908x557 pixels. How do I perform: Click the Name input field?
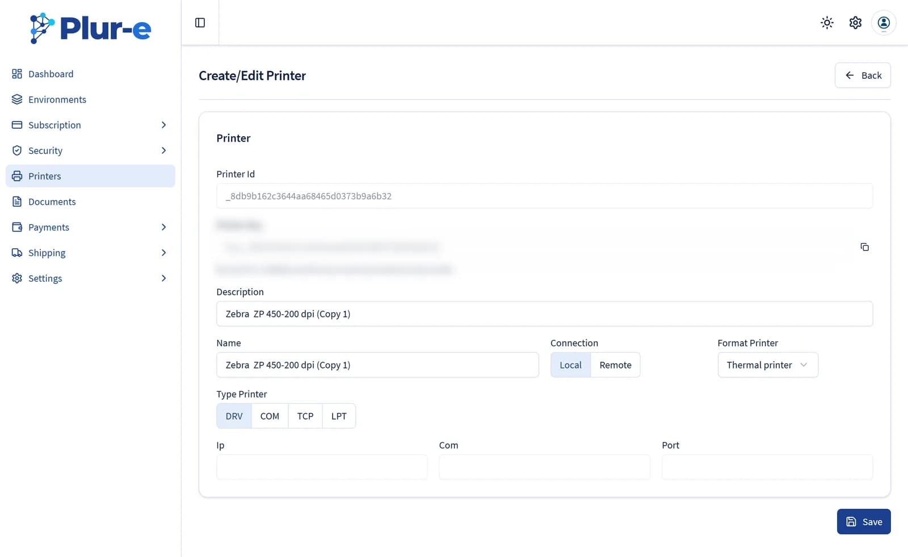(x=377, y=365)
